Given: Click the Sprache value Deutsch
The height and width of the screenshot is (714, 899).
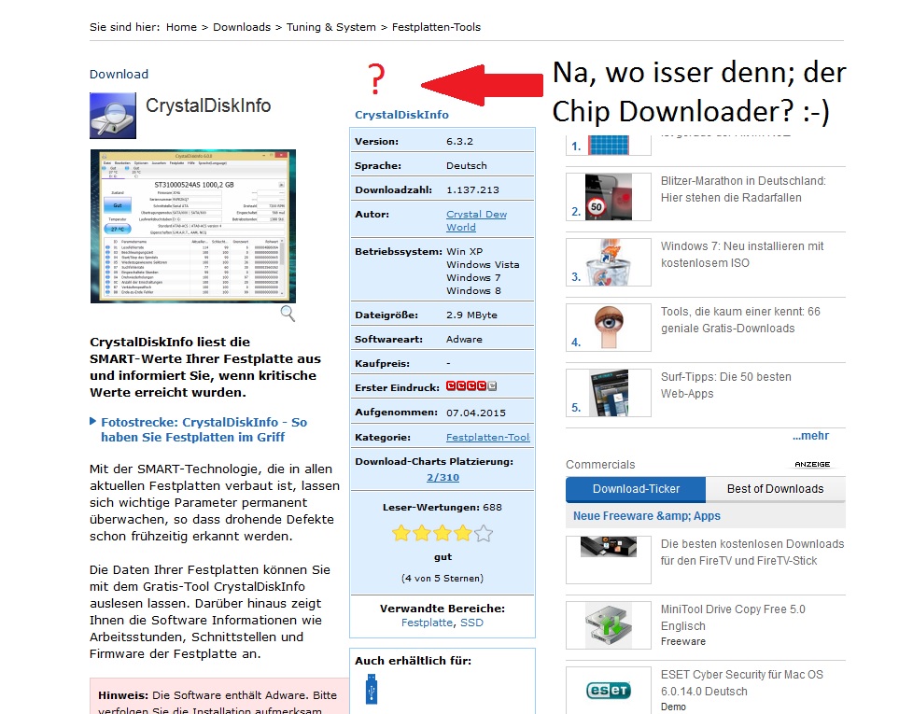Looking at the screenshot, I should coord(467,165).
